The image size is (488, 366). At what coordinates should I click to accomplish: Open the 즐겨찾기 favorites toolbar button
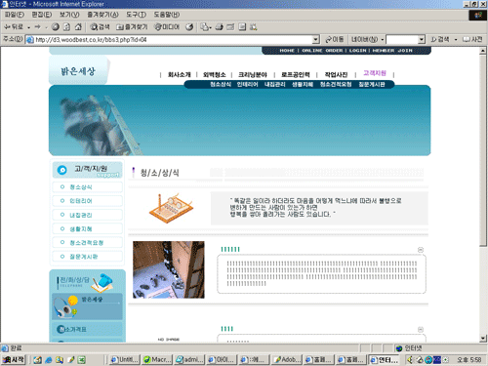(x=132, y=27)
